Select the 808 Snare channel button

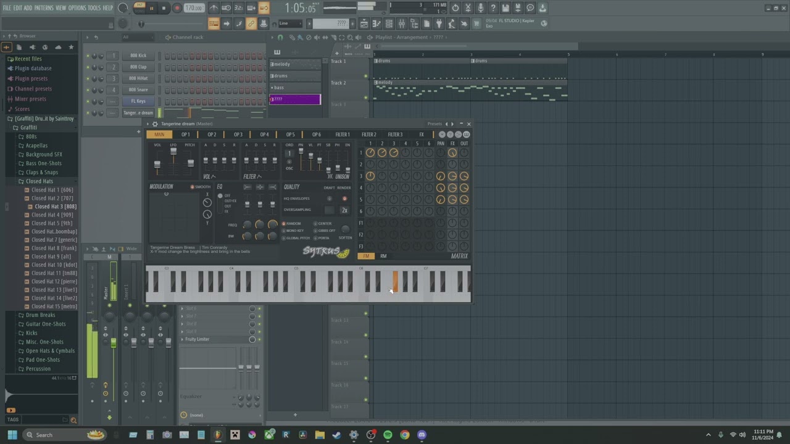click(x=138, y=89)
